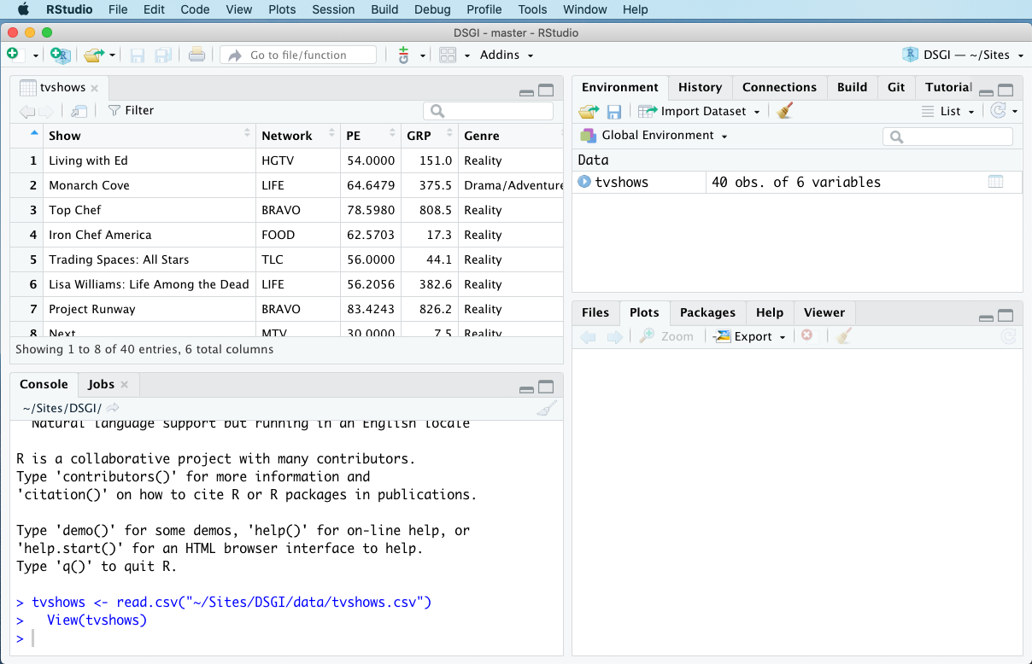Open the Addins dropdown

[506, 55]
